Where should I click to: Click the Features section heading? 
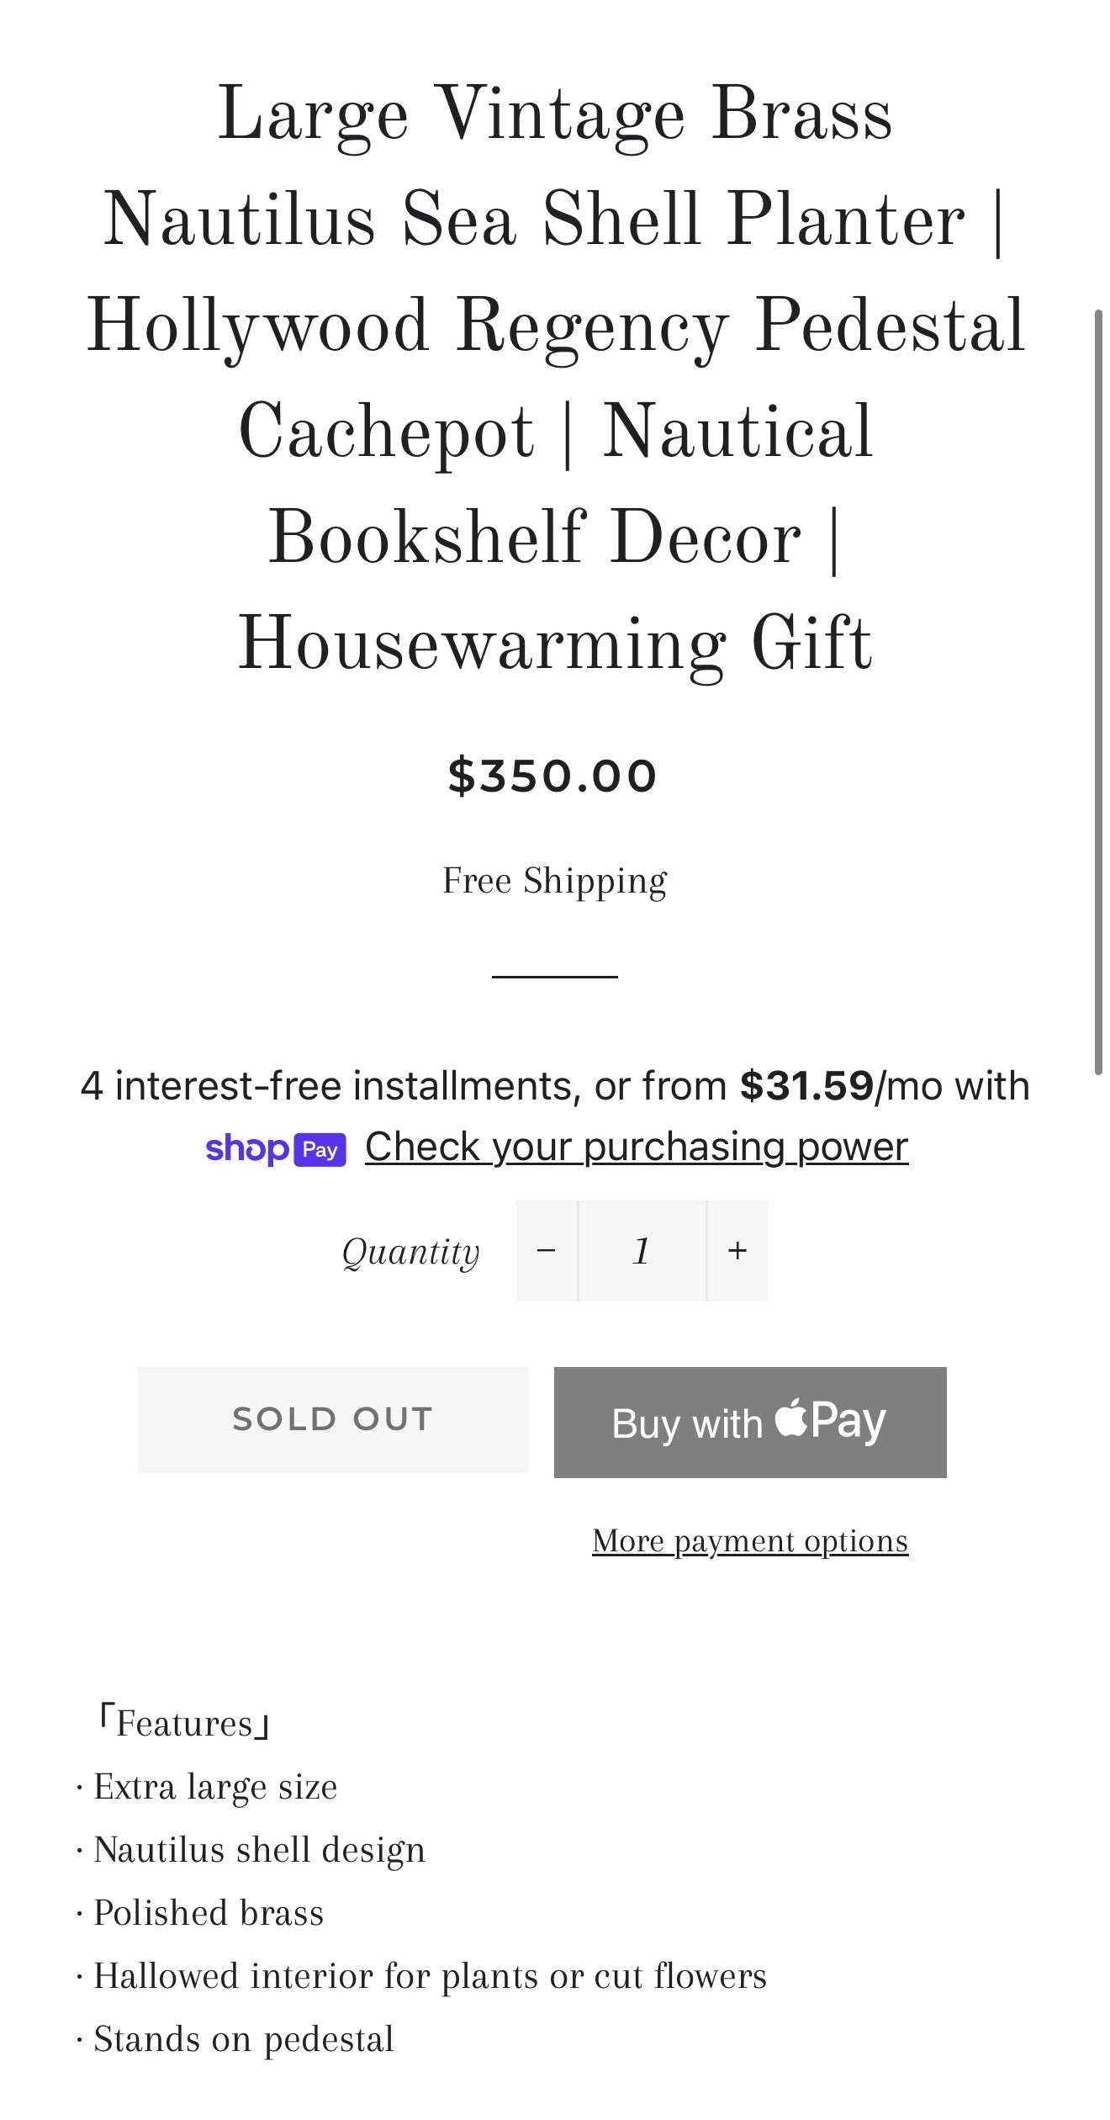tap(183, 1724)
